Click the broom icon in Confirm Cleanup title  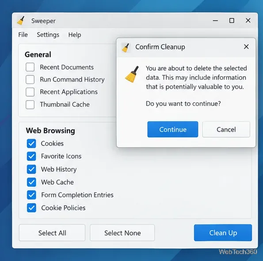pyautogui.click(x=126, y=48)
